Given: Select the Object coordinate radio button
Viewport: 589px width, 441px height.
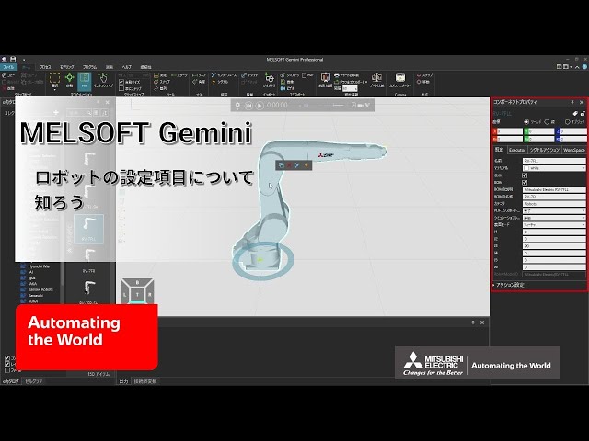Looking at the screenshot, I should coord(567,122).
